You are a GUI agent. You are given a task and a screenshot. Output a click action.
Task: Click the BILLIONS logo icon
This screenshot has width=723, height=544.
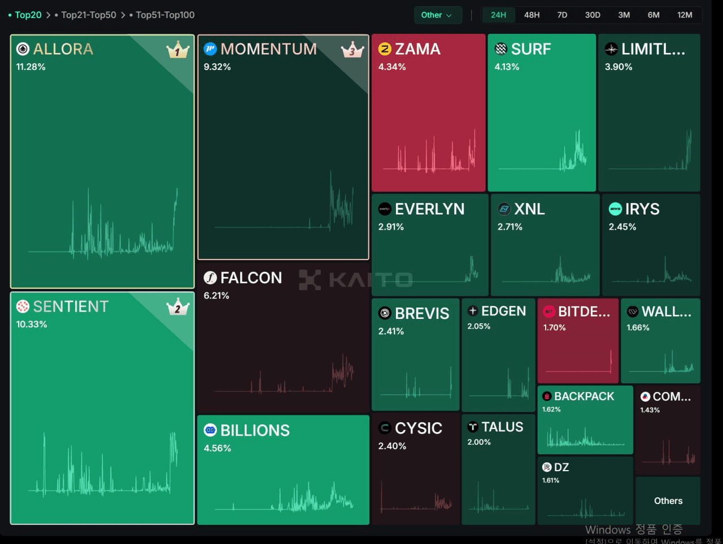[x=210, y=430]
